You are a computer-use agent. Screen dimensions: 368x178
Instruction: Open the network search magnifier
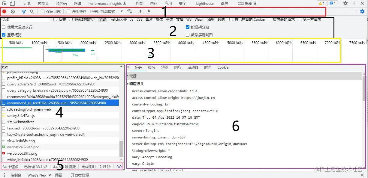32,11
